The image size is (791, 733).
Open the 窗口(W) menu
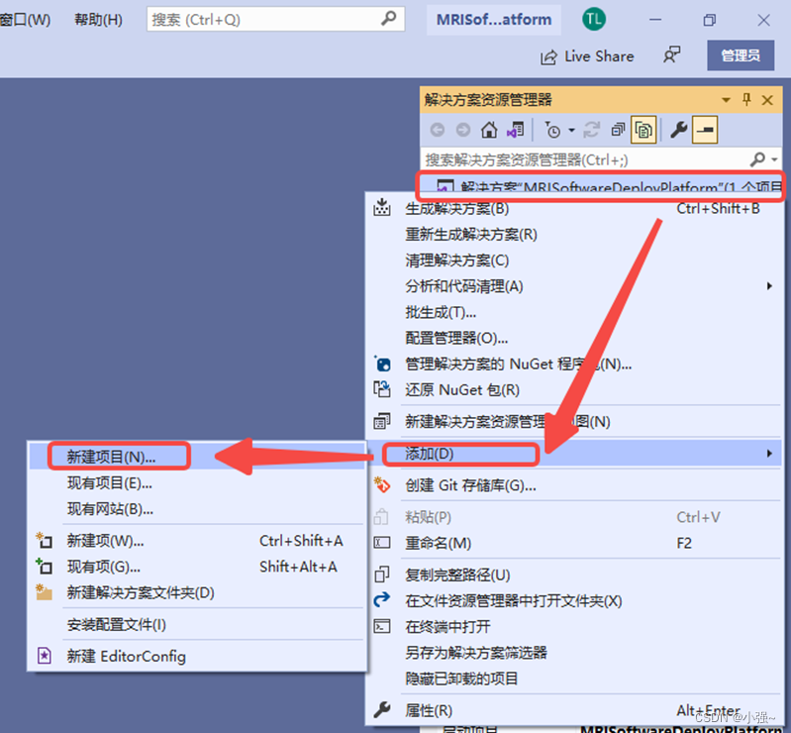pos(25,20)
